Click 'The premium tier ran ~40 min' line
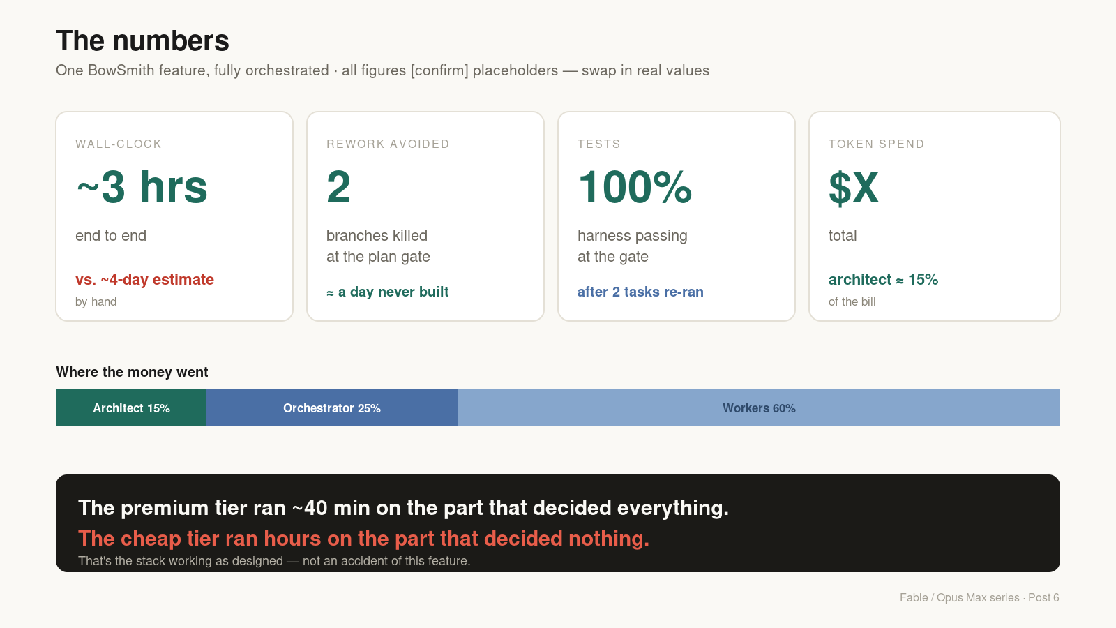Viewport: 1116px width, 628px height. [x=403, y=508]
